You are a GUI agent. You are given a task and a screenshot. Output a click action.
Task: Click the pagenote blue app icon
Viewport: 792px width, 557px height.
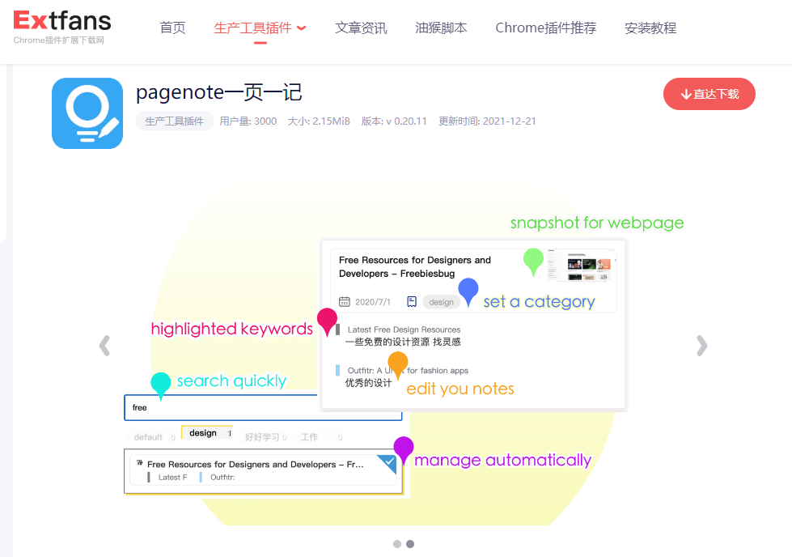87,113
